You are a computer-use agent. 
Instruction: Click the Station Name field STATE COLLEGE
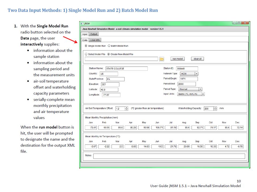pos(127,69)
